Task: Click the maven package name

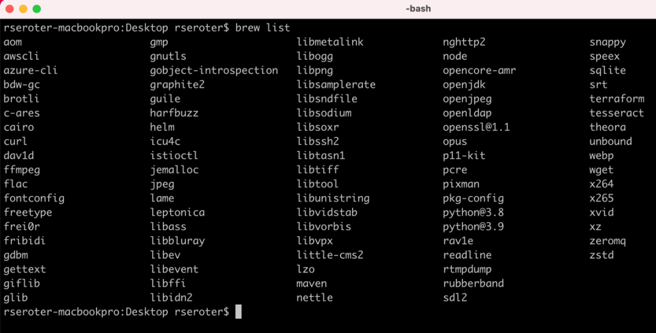Action: tap(312, 283)
